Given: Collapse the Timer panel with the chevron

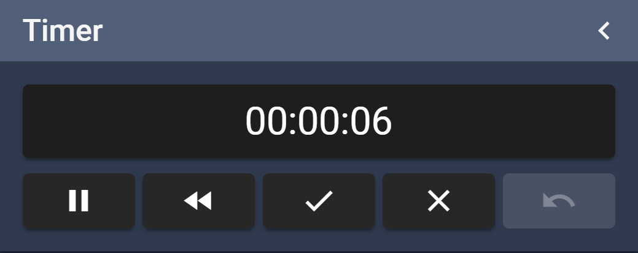Looking at the screenshot, I should coord(604,31).
